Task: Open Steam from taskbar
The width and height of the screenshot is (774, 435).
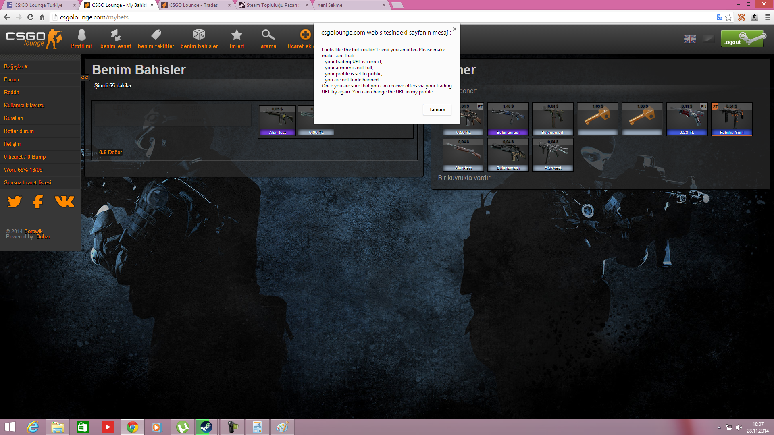Action: (x=206, y=427)
